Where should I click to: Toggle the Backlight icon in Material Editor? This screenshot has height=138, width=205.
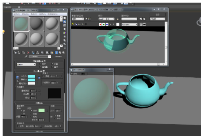(65, 22)
